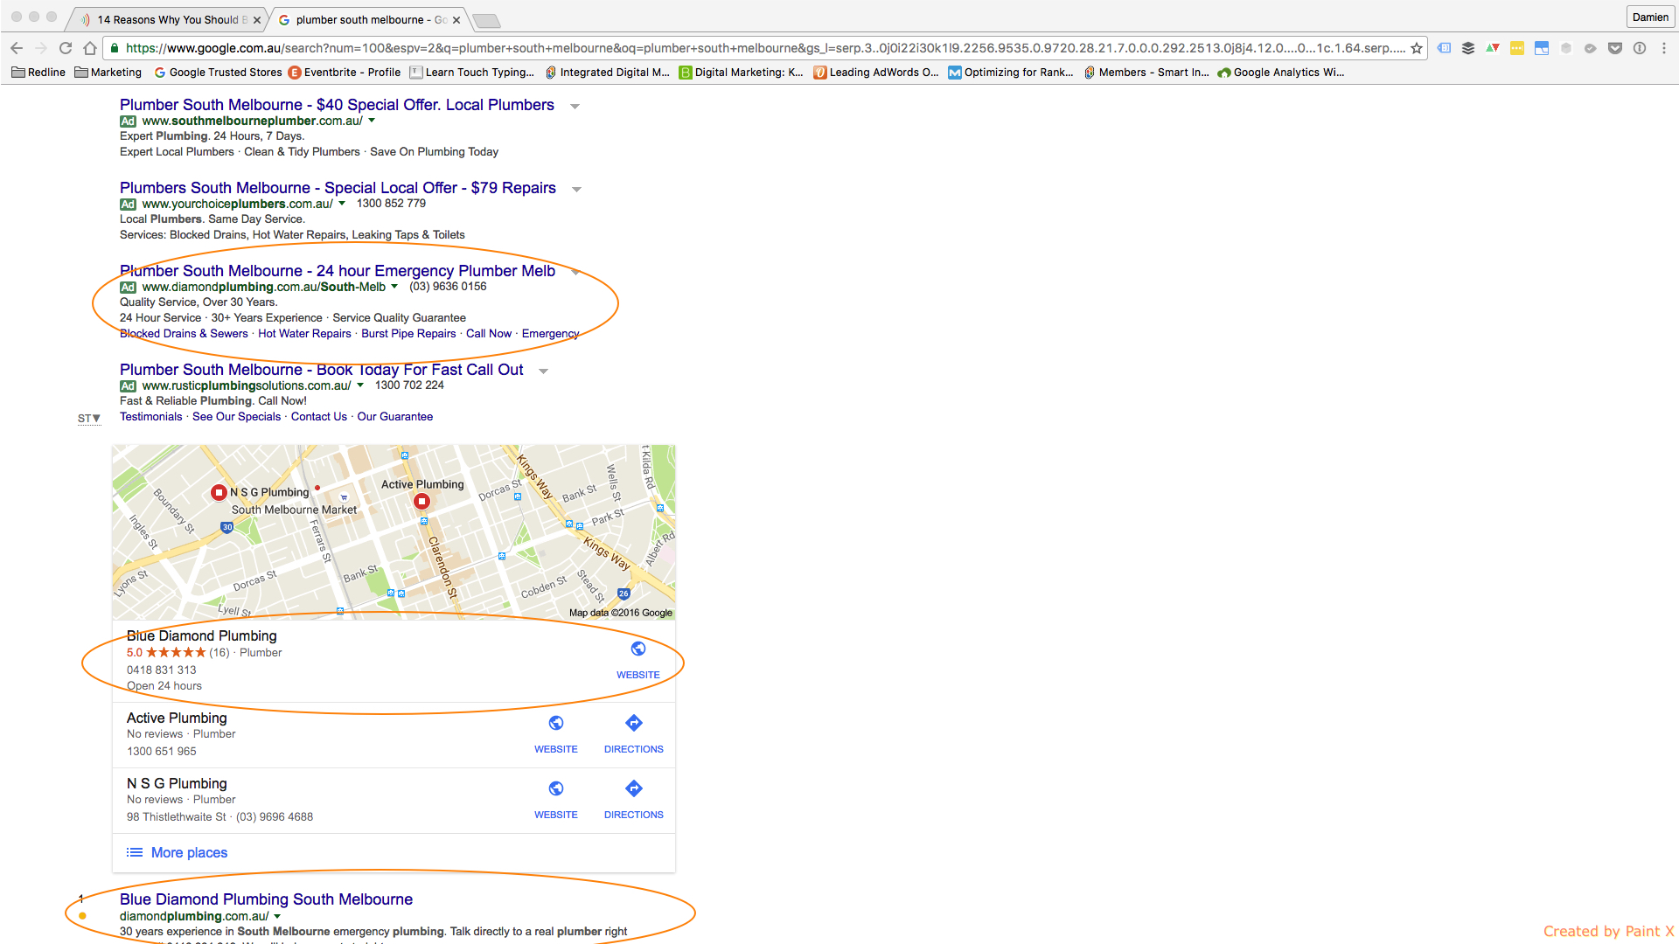Open the Testimonials sitelink
Viewport: 1679px width, 944px height.
point(151,417)
